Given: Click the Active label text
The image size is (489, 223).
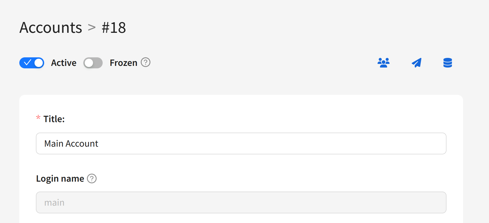Looking at the screenshot, I should (x=64, y=63).
